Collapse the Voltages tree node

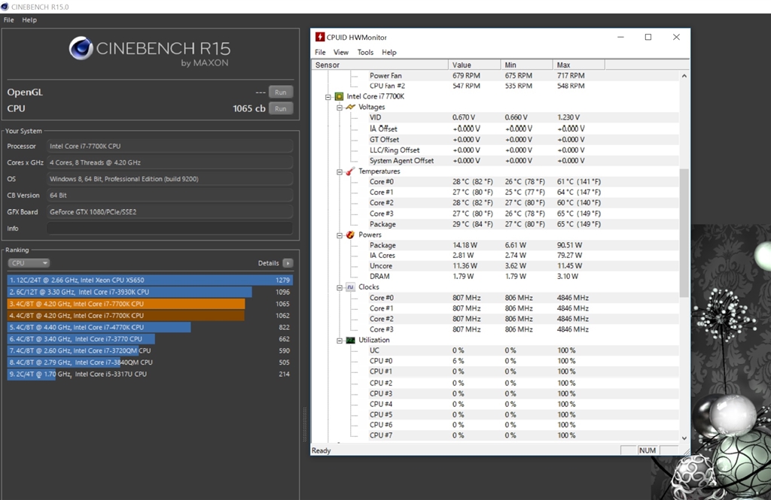[340, 107]
